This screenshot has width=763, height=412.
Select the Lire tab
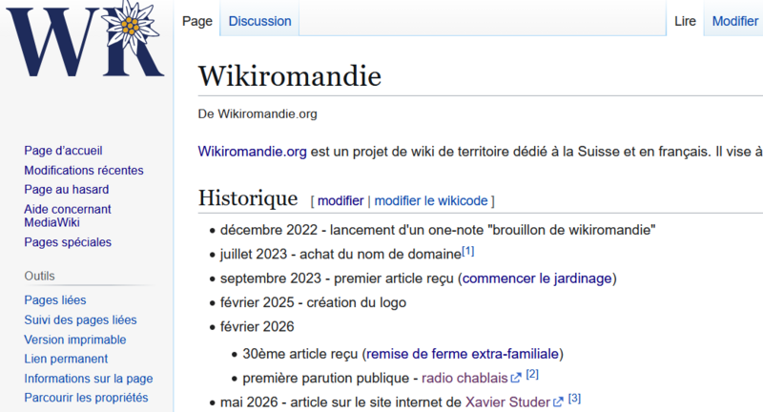(685, 21)
